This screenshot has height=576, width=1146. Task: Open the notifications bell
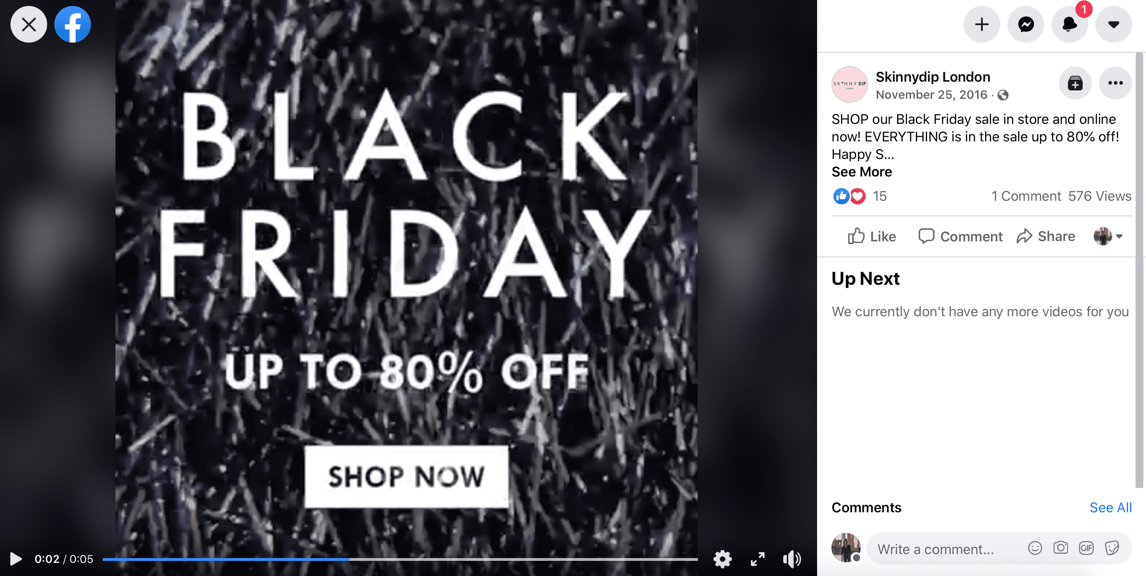coord(1070,24)
